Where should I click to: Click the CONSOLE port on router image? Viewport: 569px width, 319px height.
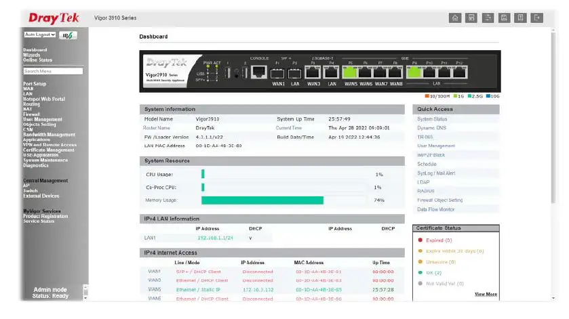(259, 72)
